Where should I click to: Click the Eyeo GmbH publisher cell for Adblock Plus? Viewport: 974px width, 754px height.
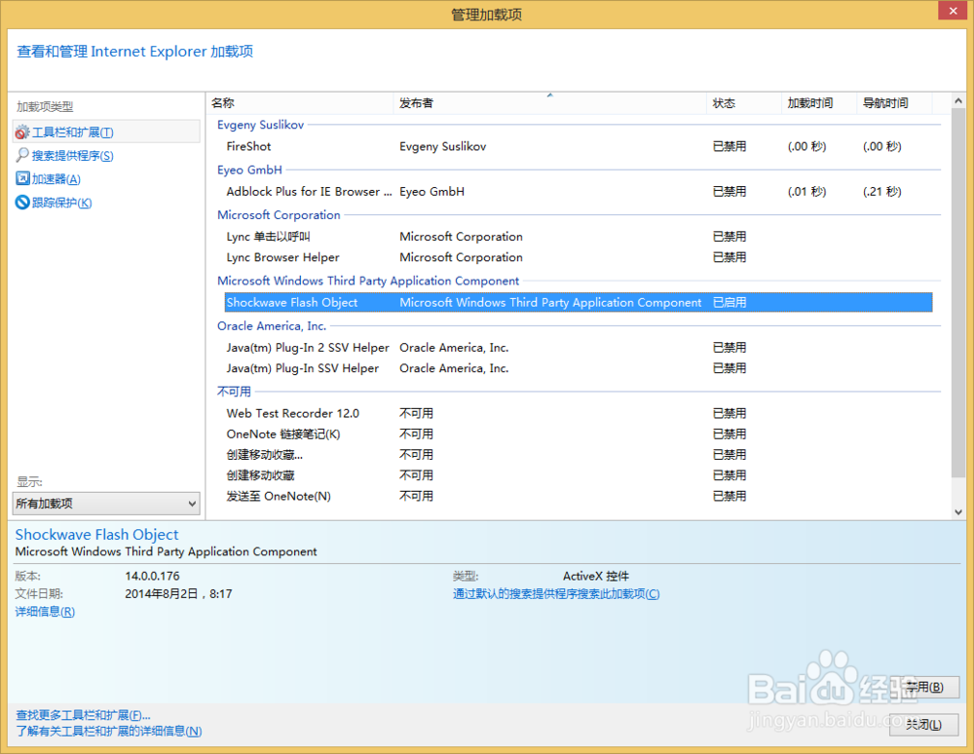click(431, 192)
